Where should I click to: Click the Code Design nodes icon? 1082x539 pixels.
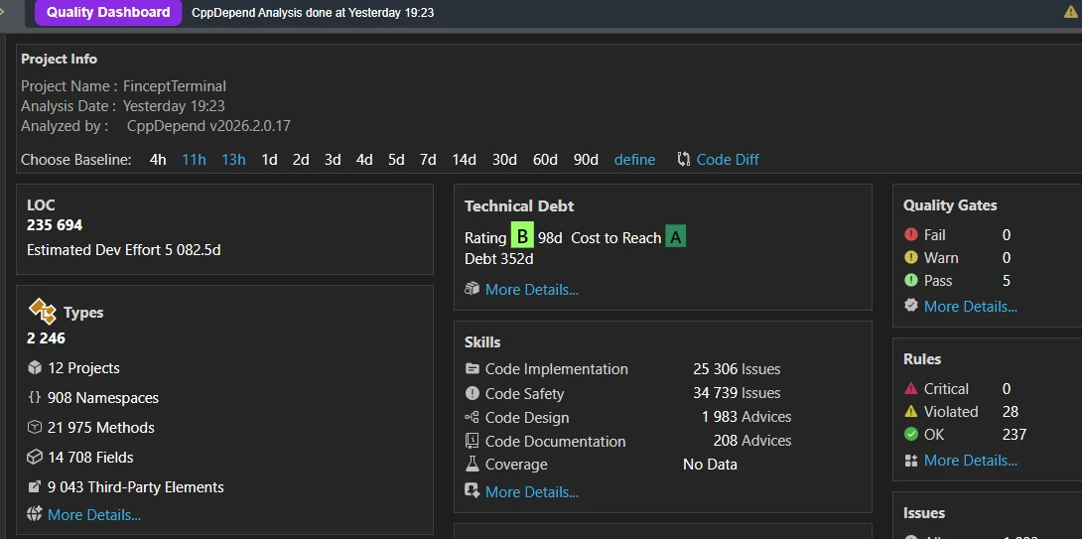pos(472,417)
